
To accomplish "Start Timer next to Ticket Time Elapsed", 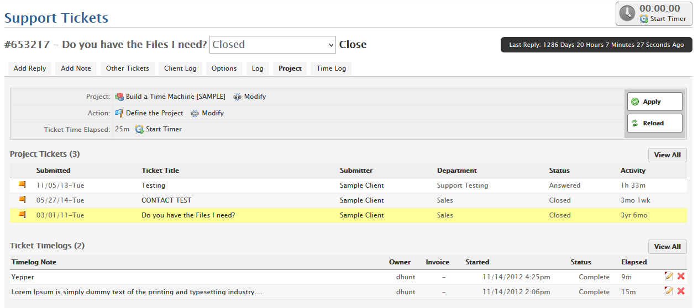I will (159, 129).
